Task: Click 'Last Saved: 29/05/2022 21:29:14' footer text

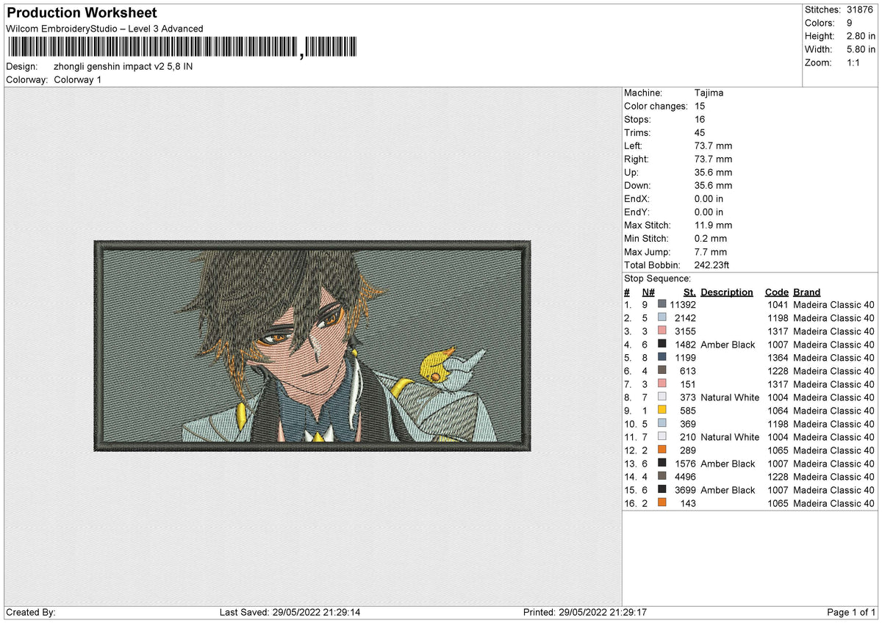Action: tap(290, 612)
